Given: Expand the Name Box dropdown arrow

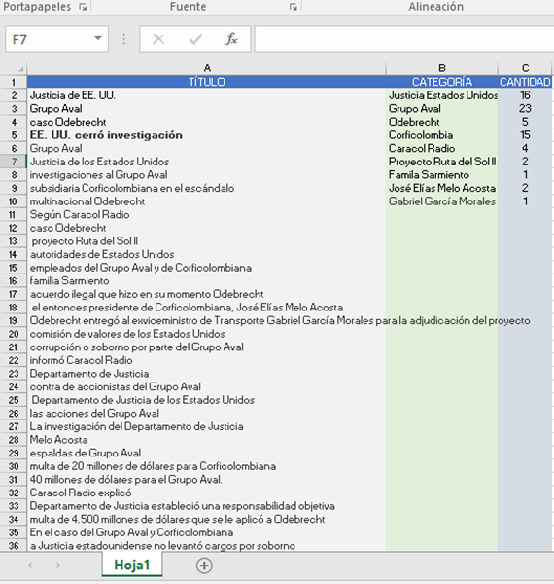Looking at the screenshot, I should [x=98, y=38].
